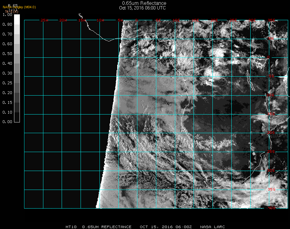Click the '15W' longitude label
This screenshot has height=229, width=290.
coord(82,20)
